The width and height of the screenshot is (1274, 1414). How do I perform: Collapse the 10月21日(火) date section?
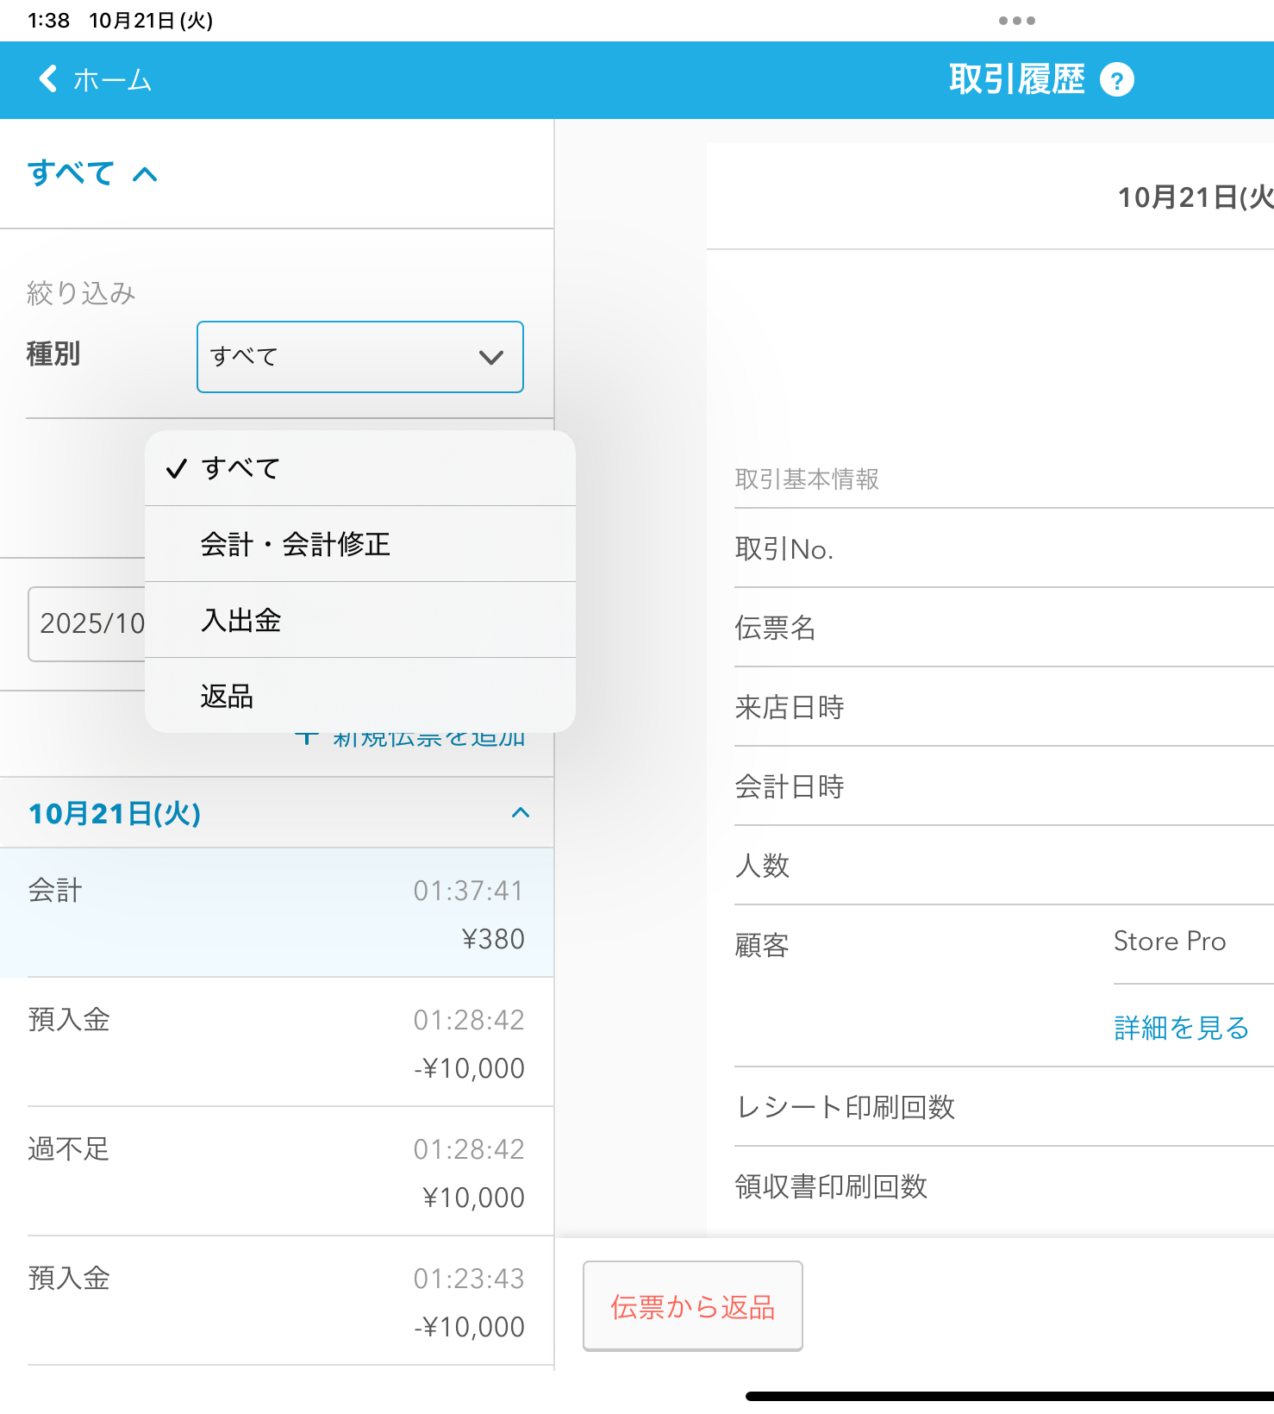click(x=520, y=813)
